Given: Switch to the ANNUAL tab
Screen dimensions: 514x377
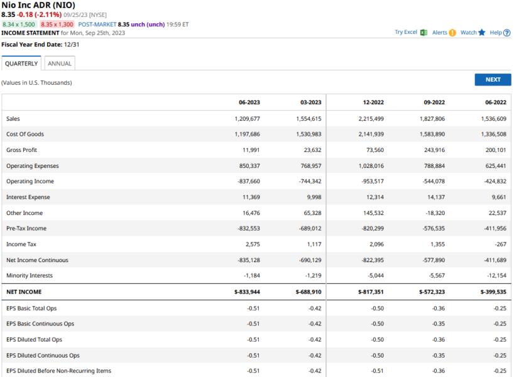Looking at the screenshot, I should pos(60,63).
